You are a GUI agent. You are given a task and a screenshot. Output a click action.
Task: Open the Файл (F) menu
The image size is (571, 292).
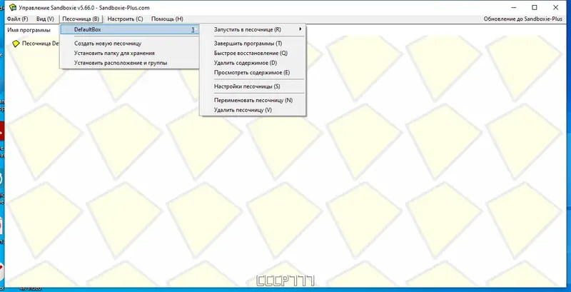(x=17, y=19)
